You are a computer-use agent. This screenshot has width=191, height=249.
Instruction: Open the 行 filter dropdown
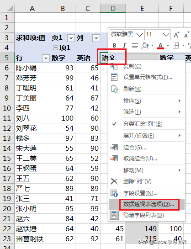tap(46, 58)
